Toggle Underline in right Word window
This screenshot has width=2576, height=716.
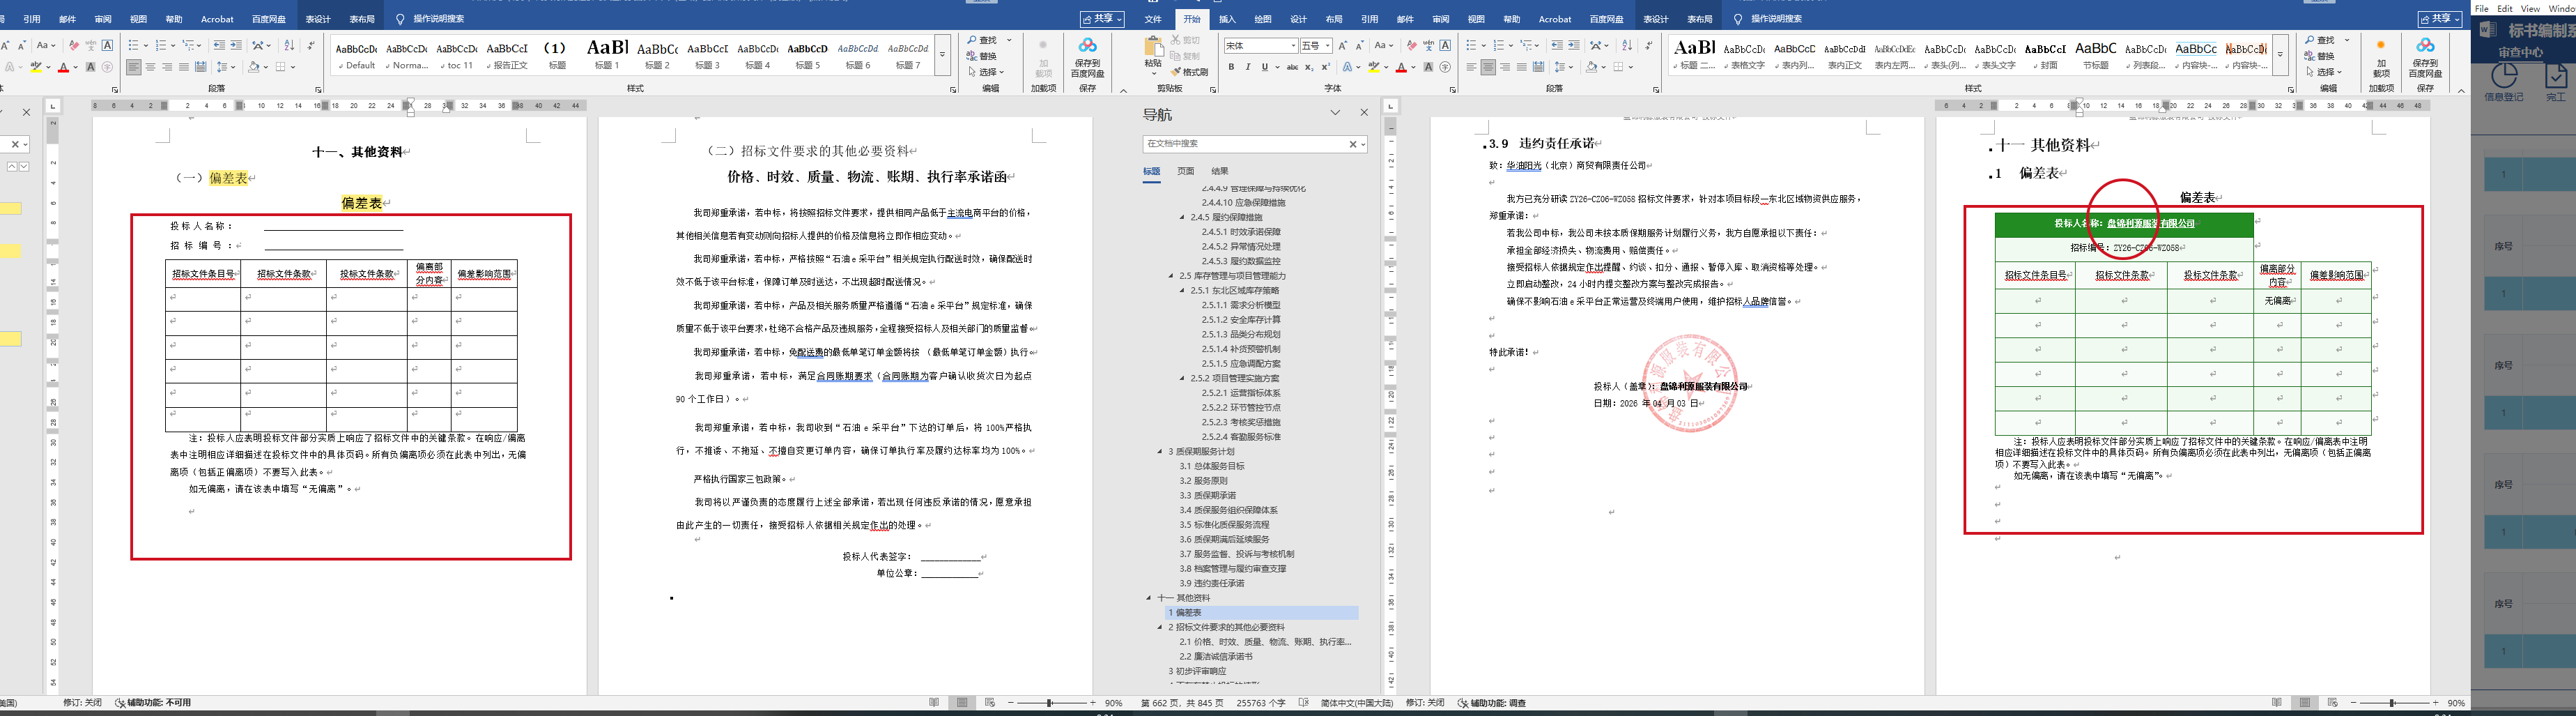[1264, 67]
